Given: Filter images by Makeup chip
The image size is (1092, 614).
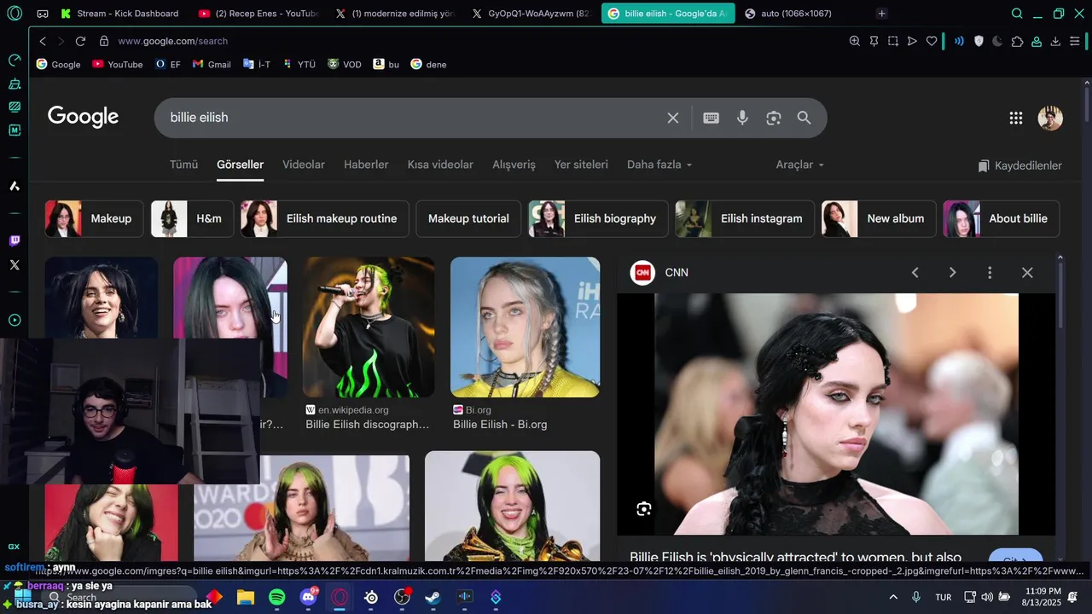Looking at the screenshot, I should pyautogui.click(x=94, y=218).
